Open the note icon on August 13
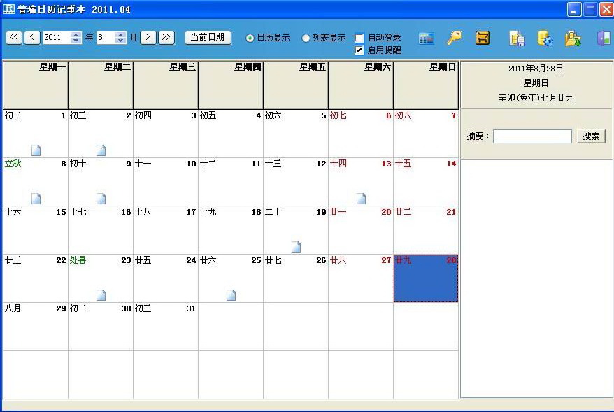Viewport: 614px width, 412px height. coord(361,199)
